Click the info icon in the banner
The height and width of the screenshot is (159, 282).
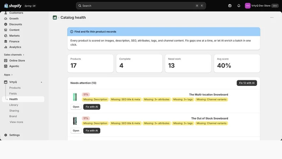[x=72, y=31]
